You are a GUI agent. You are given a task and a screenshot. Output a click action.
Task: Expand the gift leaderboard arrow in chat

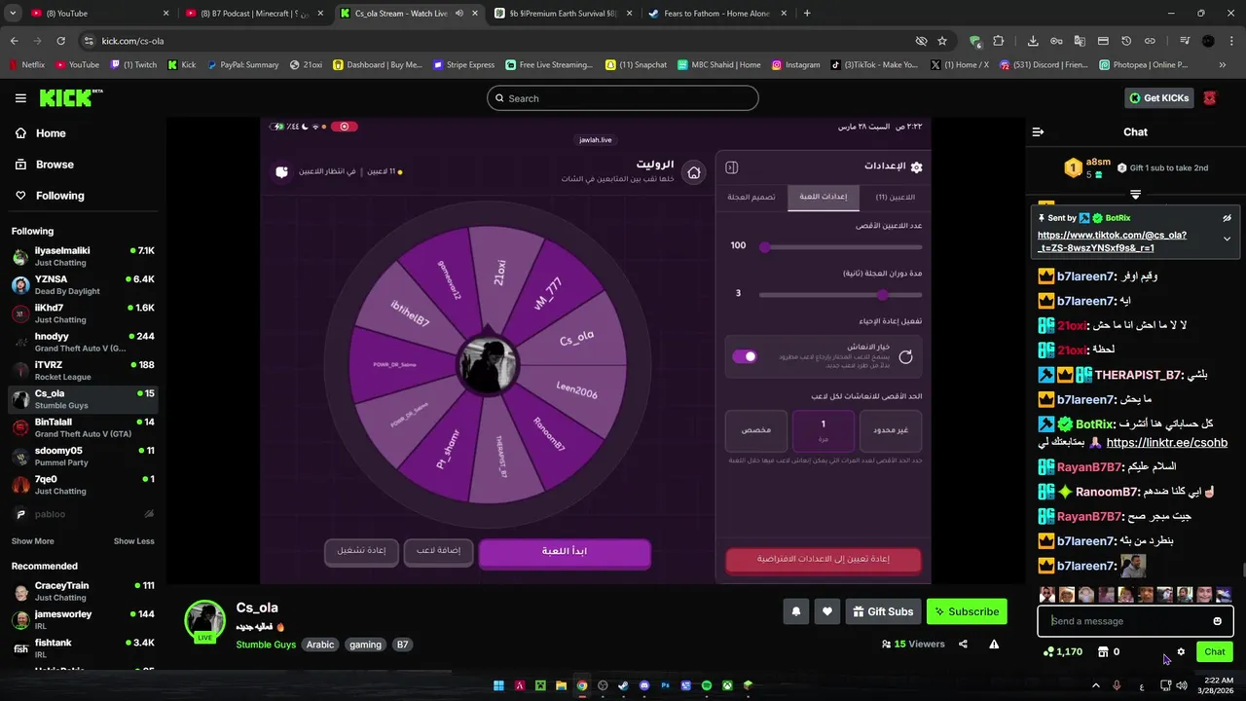(x=1135, y=195)
